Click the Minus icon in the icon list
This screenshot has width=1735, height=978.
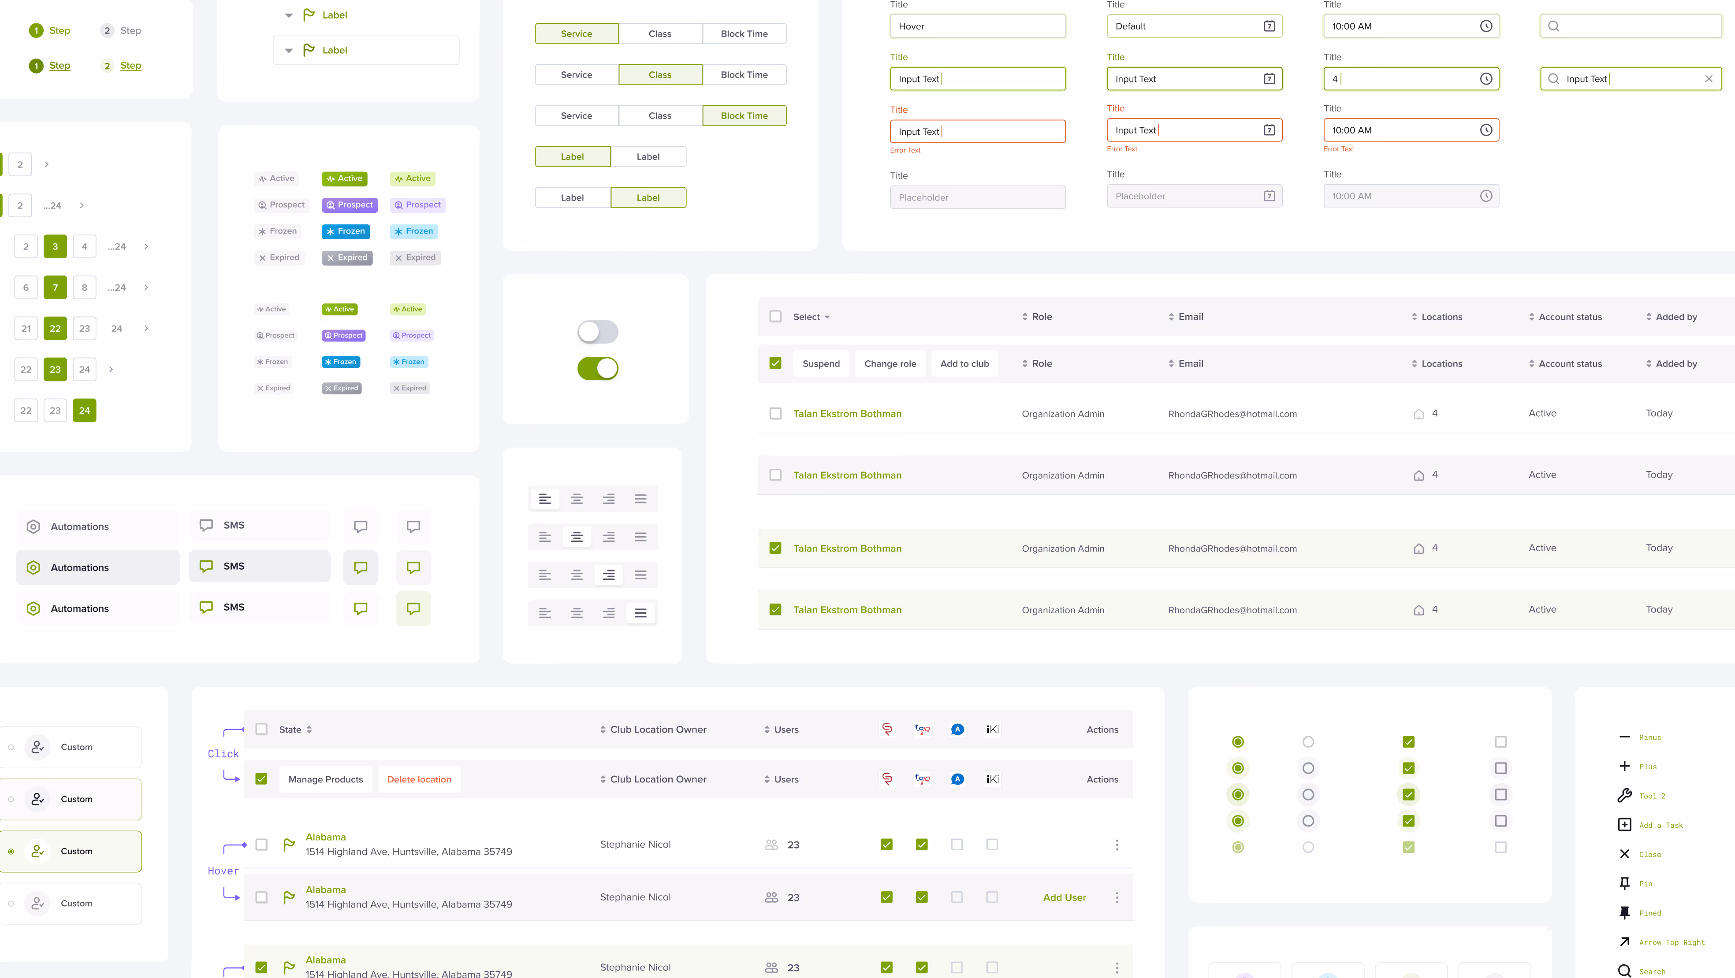coord(1624,737)
